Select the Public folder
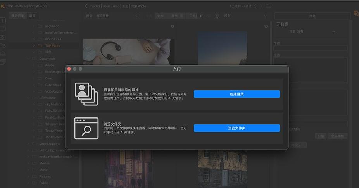The width and height of the screenshot is (359, 188). [43, 183]
